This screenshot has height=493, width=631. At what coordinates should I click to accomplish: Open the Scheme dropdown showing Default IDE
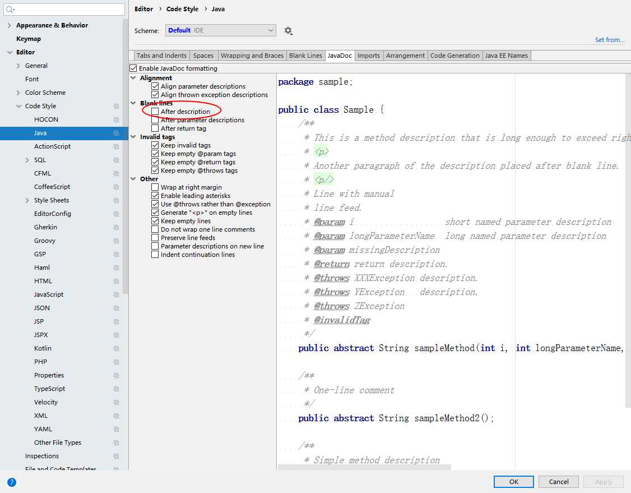pyautogui.click(x=221, y=30)
